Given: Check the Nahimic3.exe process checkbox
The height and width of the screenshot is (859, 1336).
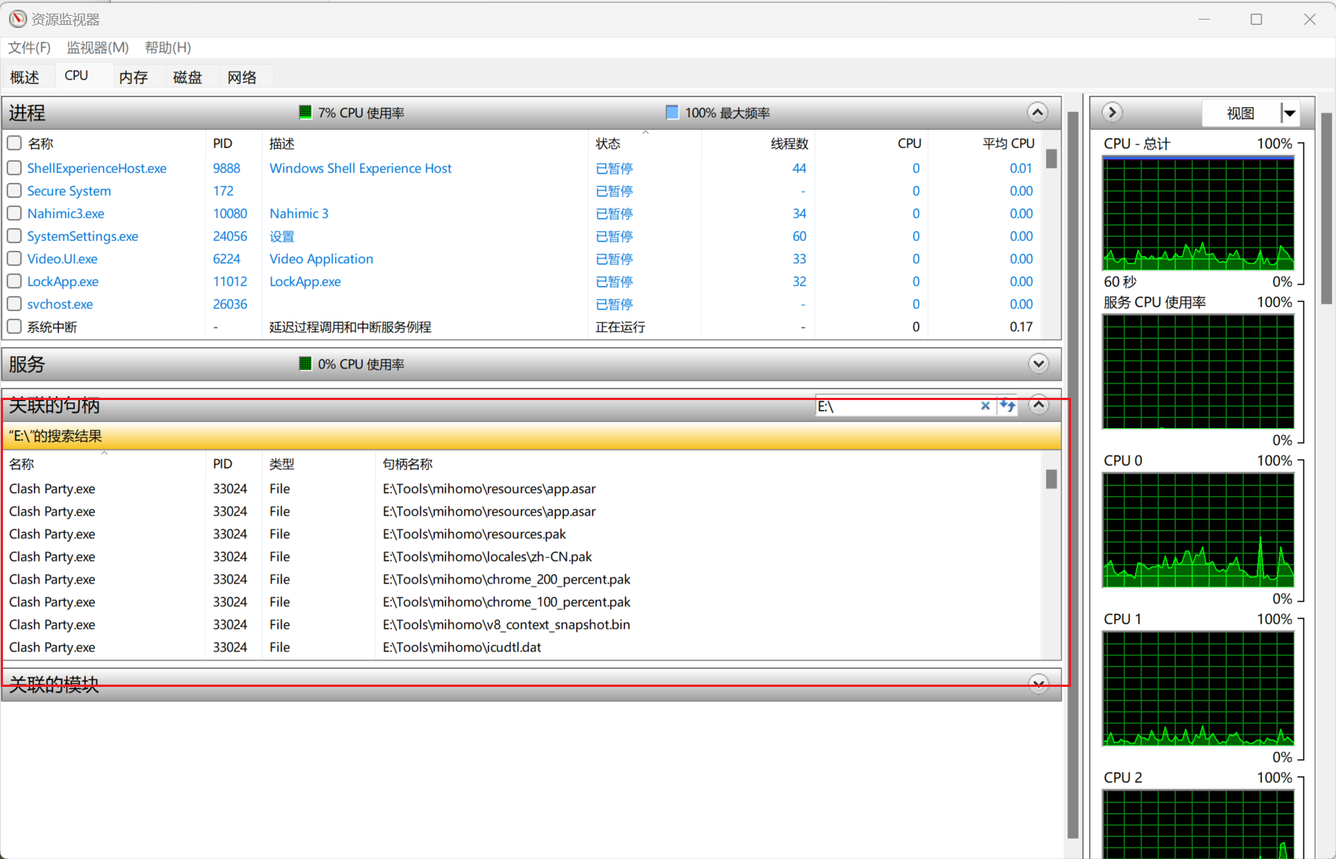Looking at the screenshot, I should point(14,213).
